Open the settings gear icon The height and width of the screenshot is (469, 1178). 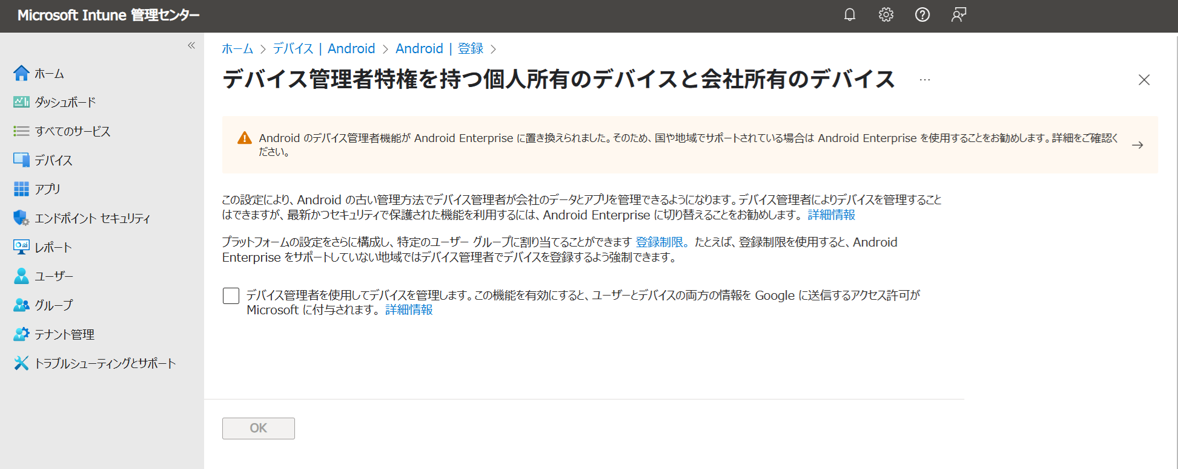(x=886, y=15)
